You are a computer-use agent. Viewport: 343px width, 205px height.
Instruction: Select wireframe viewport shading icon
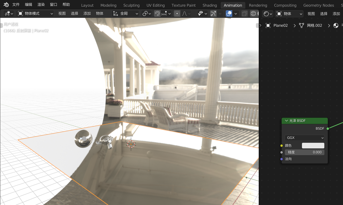(x=253, y=13)
